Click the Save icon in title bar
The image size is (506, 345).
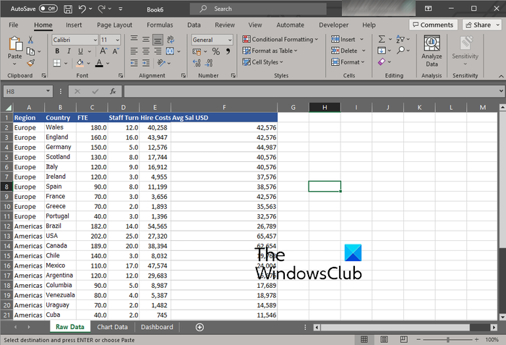pos(68,9)
